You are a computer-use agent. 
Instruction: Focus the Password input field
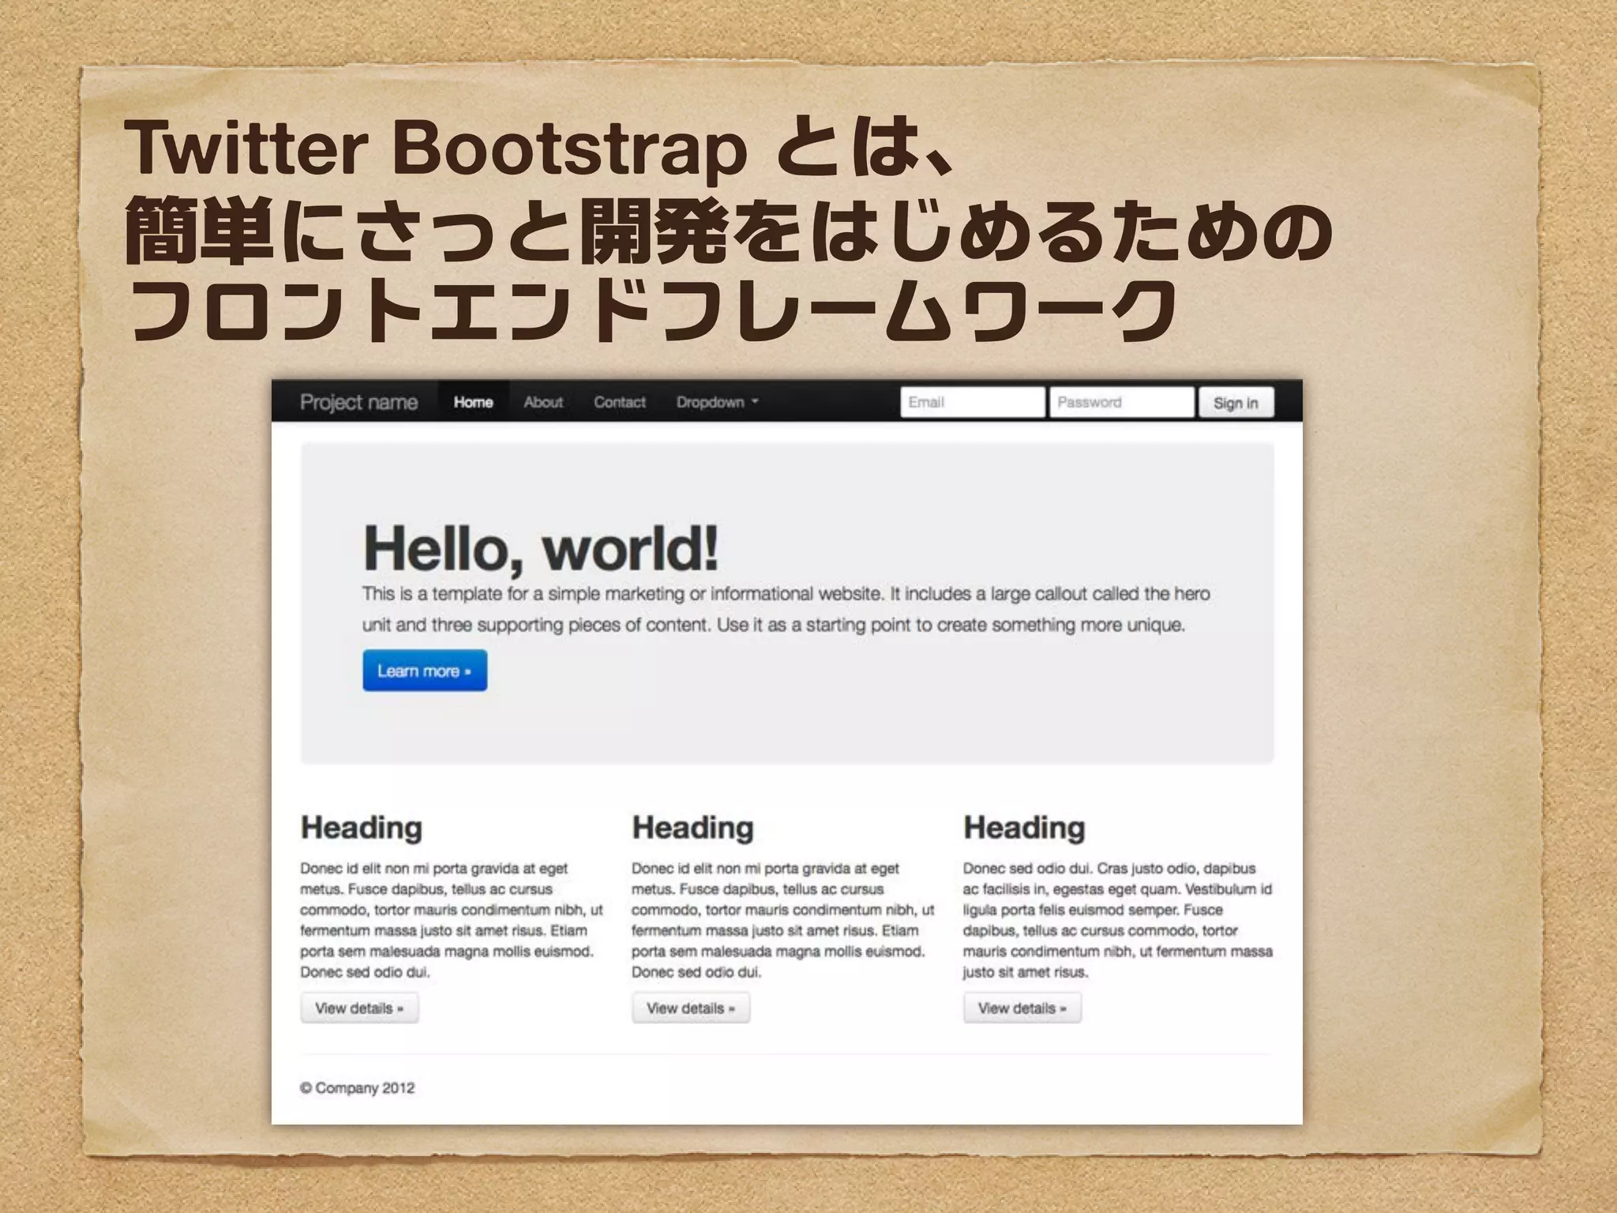pos(1122,402)
